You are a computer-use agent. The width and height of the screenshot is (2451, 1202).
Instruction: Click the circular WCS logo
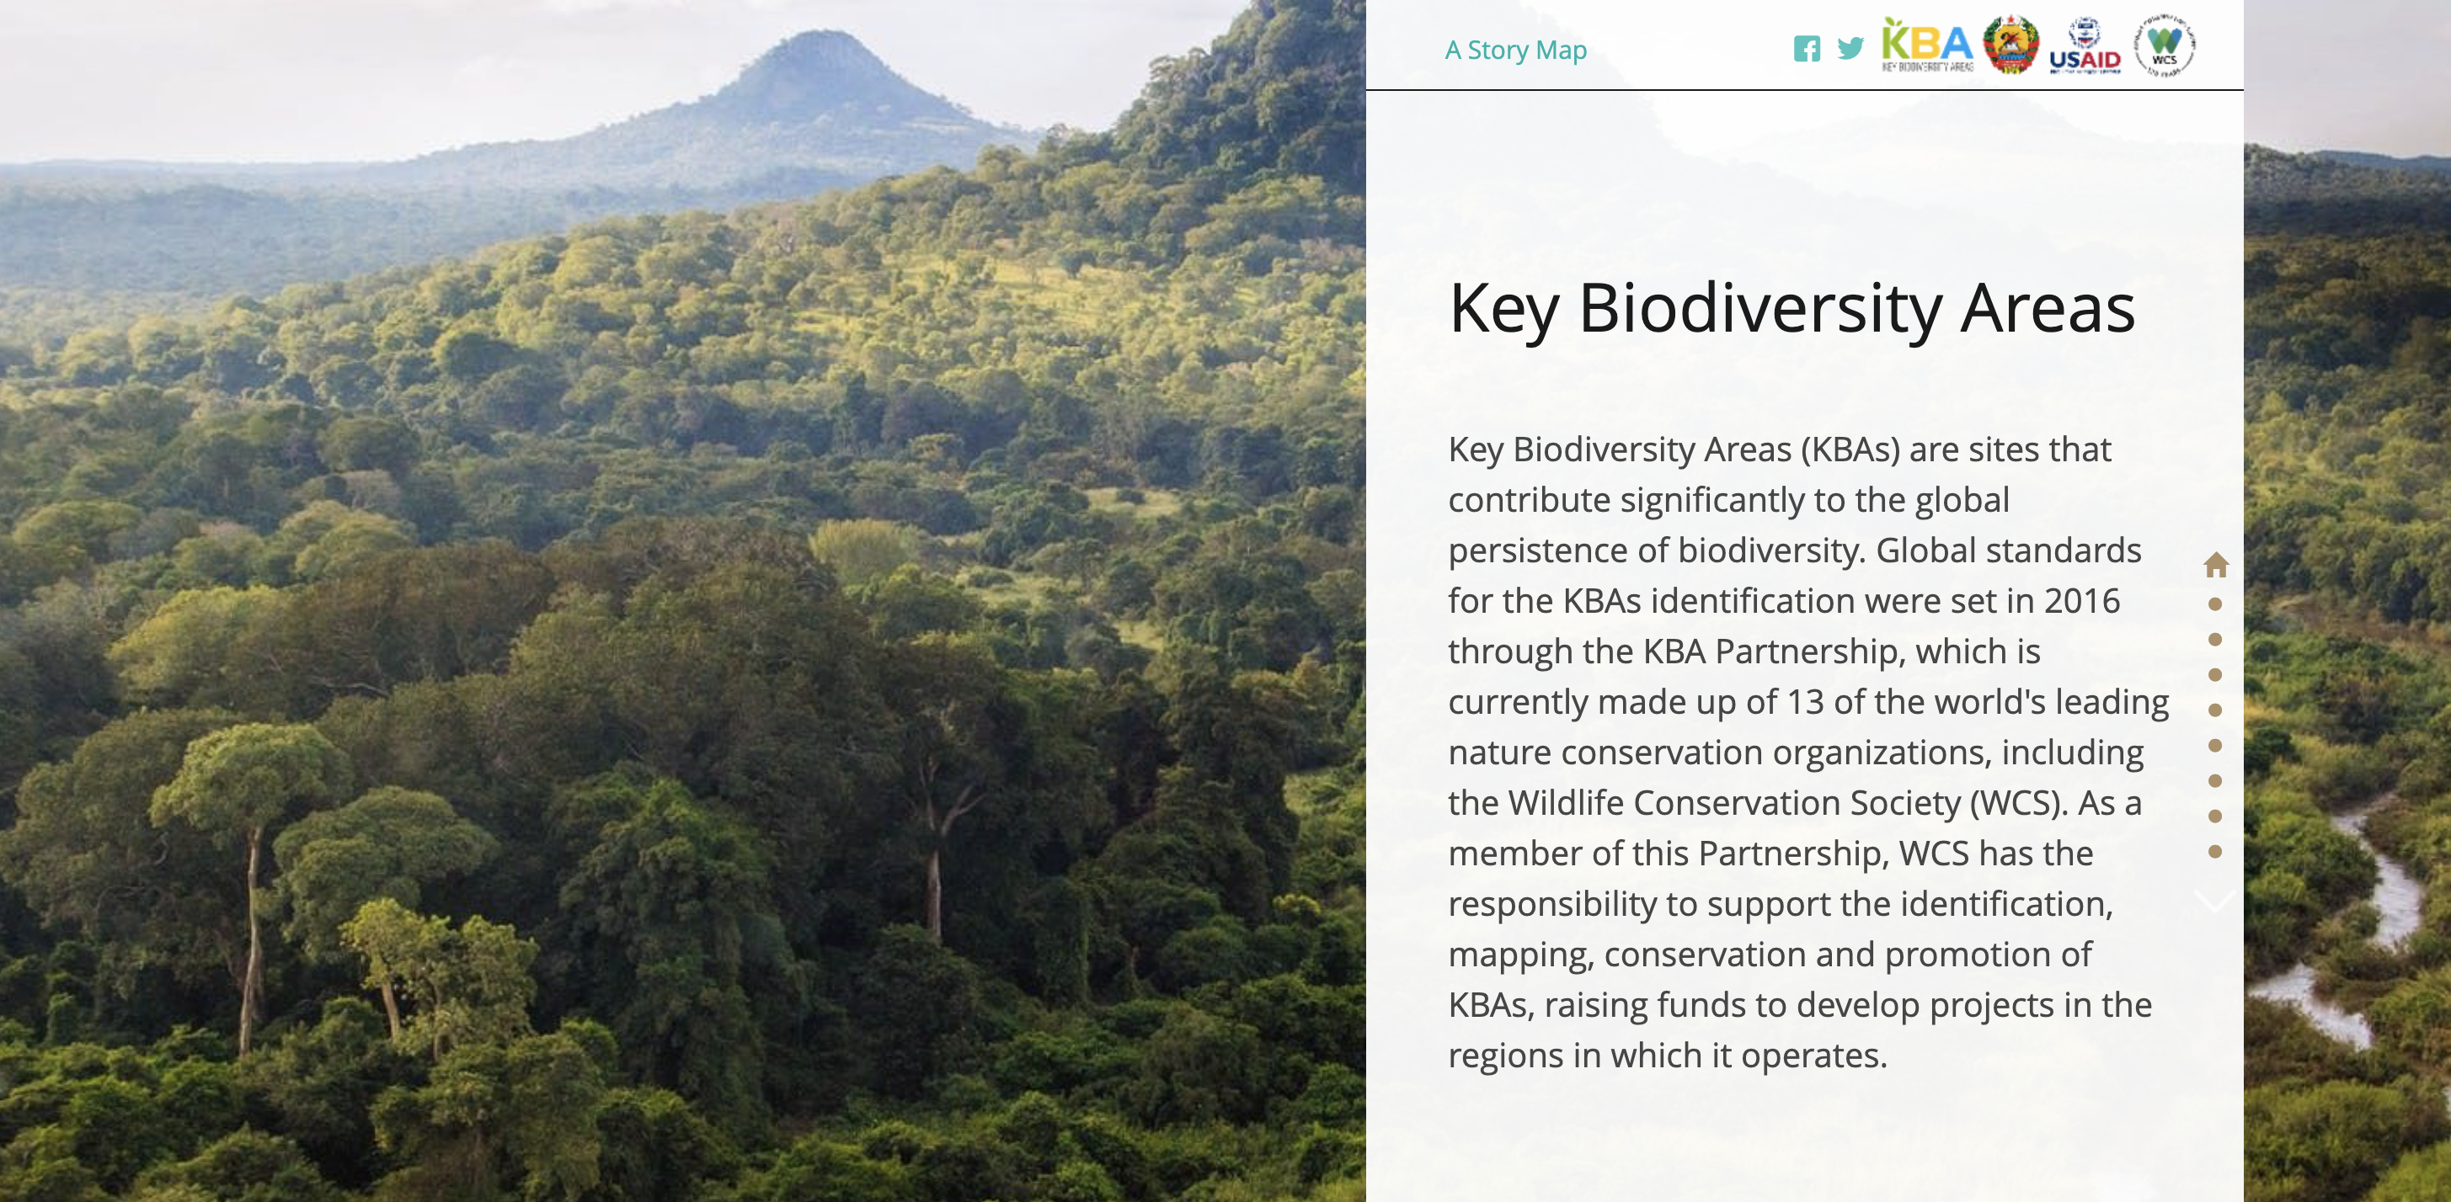click(x=2165, y=45)
